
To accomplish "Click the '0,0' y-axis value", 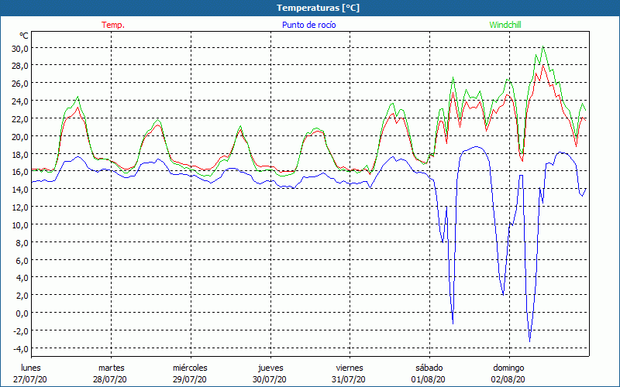I will pos(22,313).
